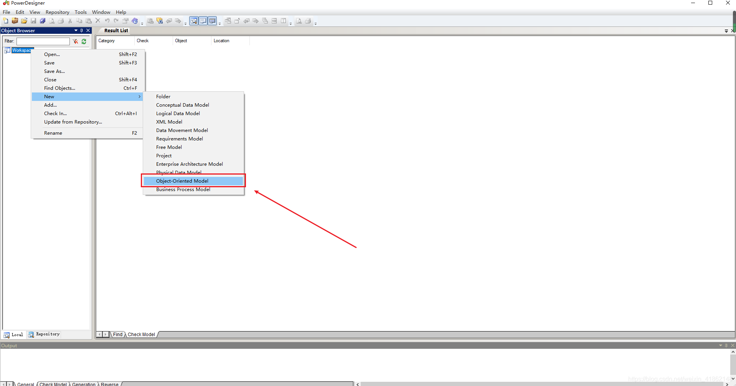The image size is (736, 386).
Task: Choose Logical Data Model
Action: click(194, 113)
